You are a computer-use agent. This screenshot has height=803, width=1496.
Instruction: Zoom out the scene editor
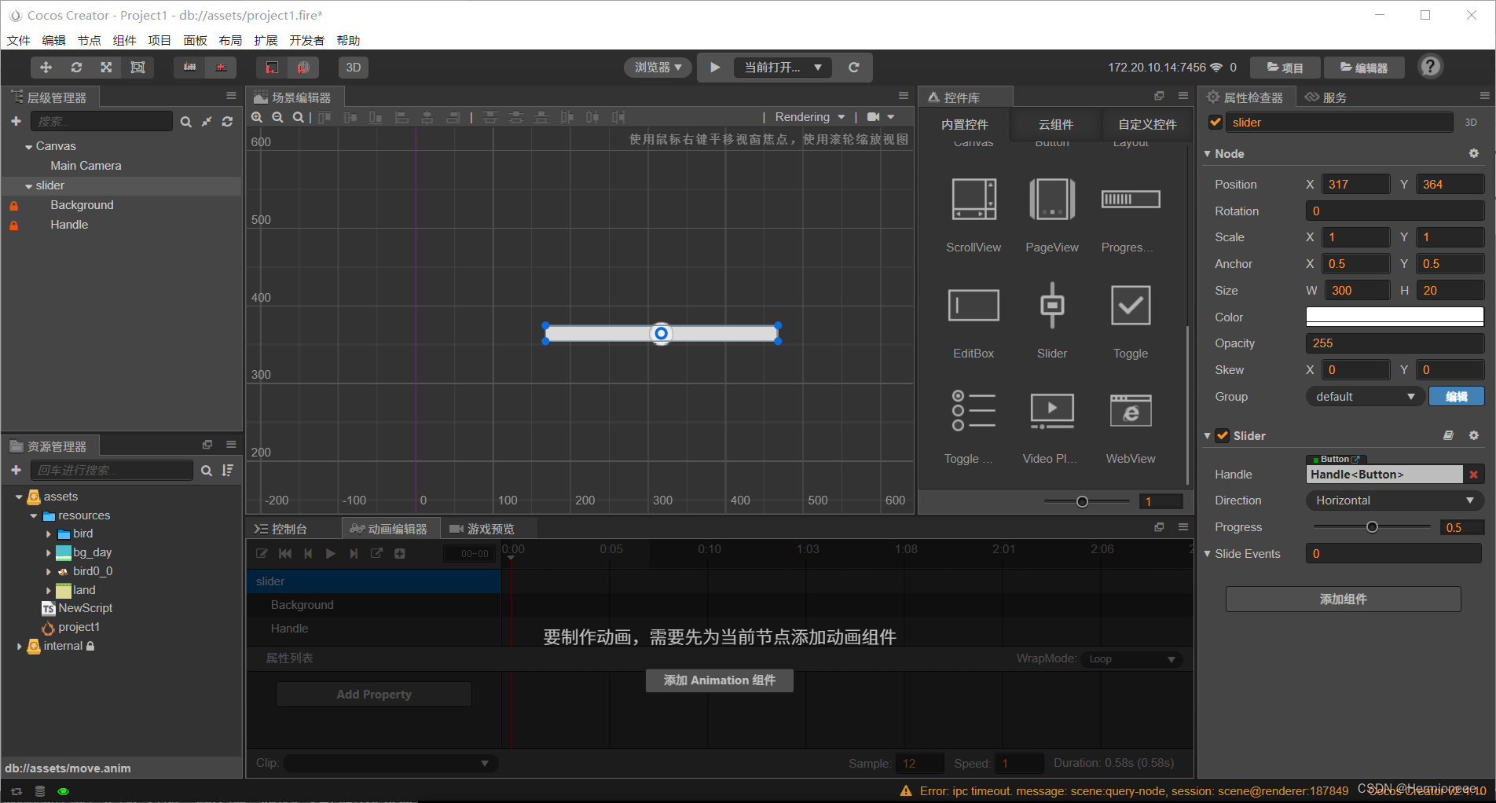(x=277, y=117)
